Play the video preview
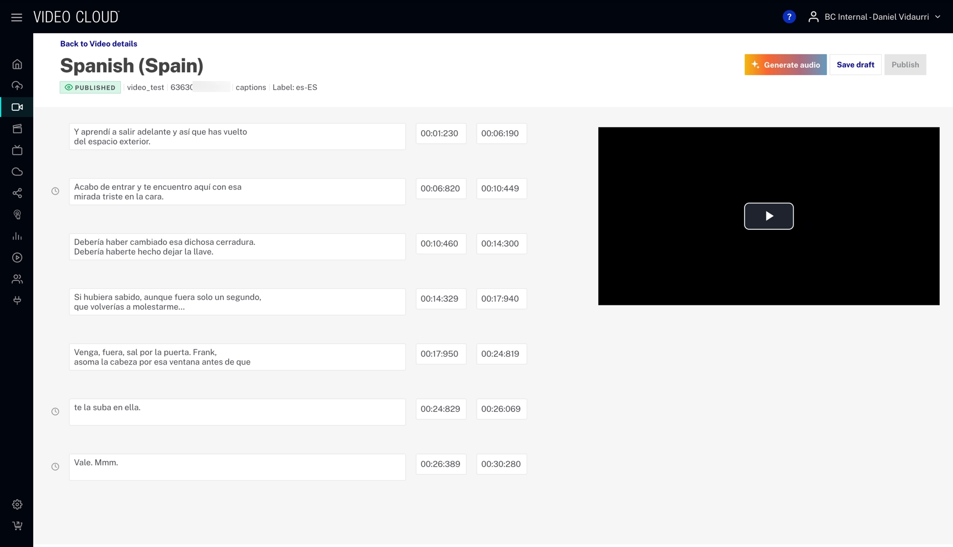Viewport: 953px width, 547px height. coord(768,216)
